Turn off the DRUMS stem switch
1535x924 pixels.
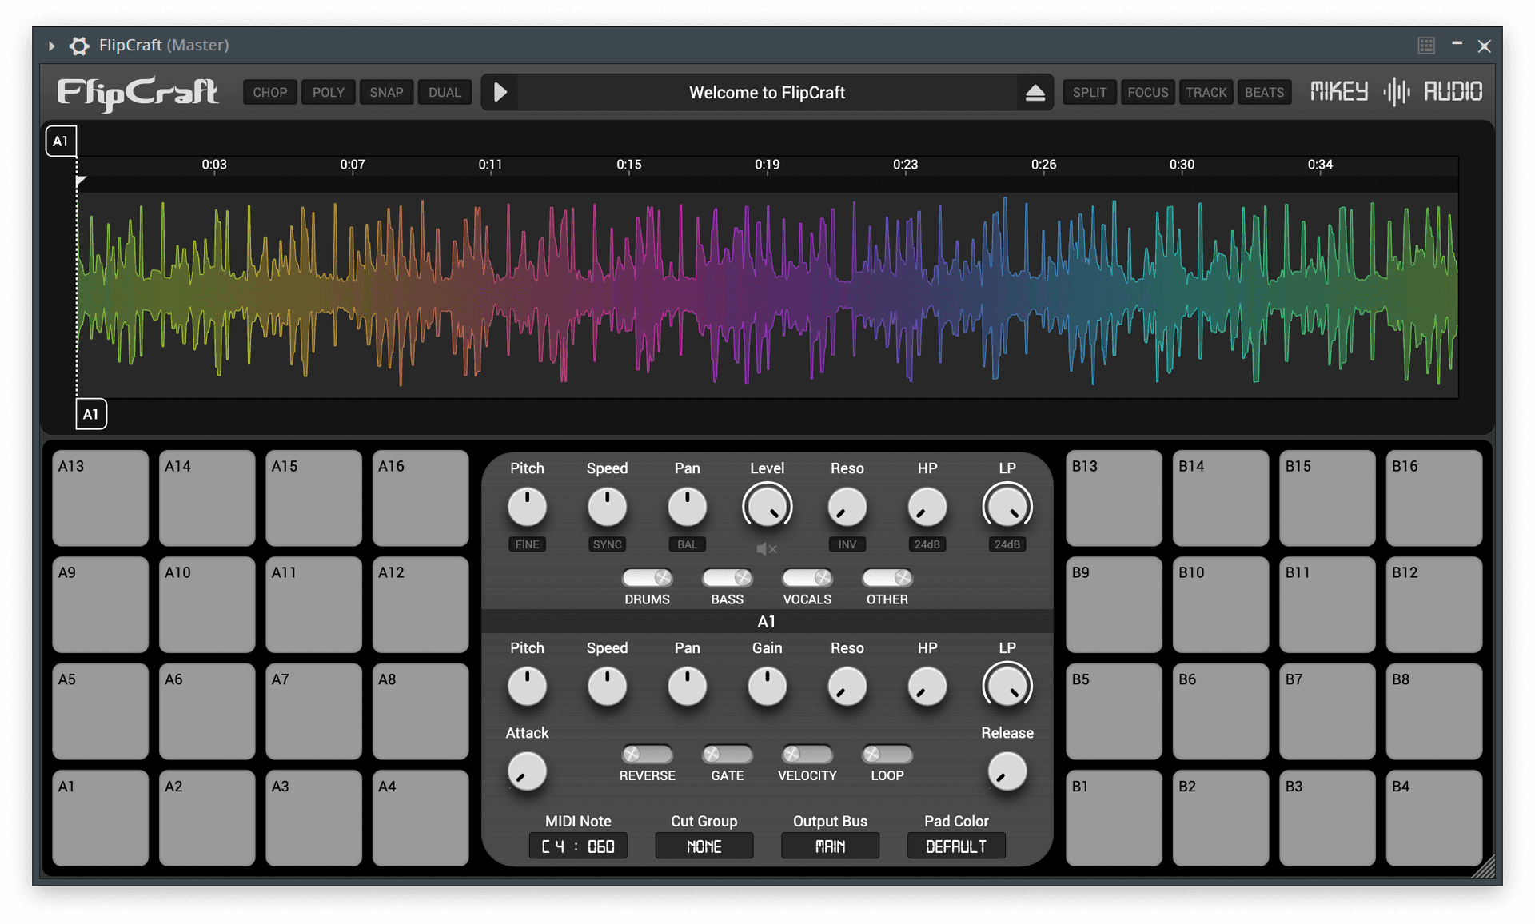648,577
